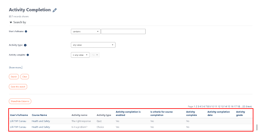Click the Show/Hide Columns button
Image resolution: width=258 pixels, height=134 pixels.
(20, 101)
